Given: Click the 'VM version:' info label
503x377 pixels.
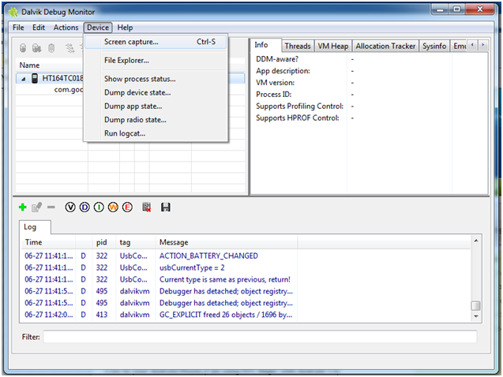Looking at the screenshot, I should click(x=276, y=83).
